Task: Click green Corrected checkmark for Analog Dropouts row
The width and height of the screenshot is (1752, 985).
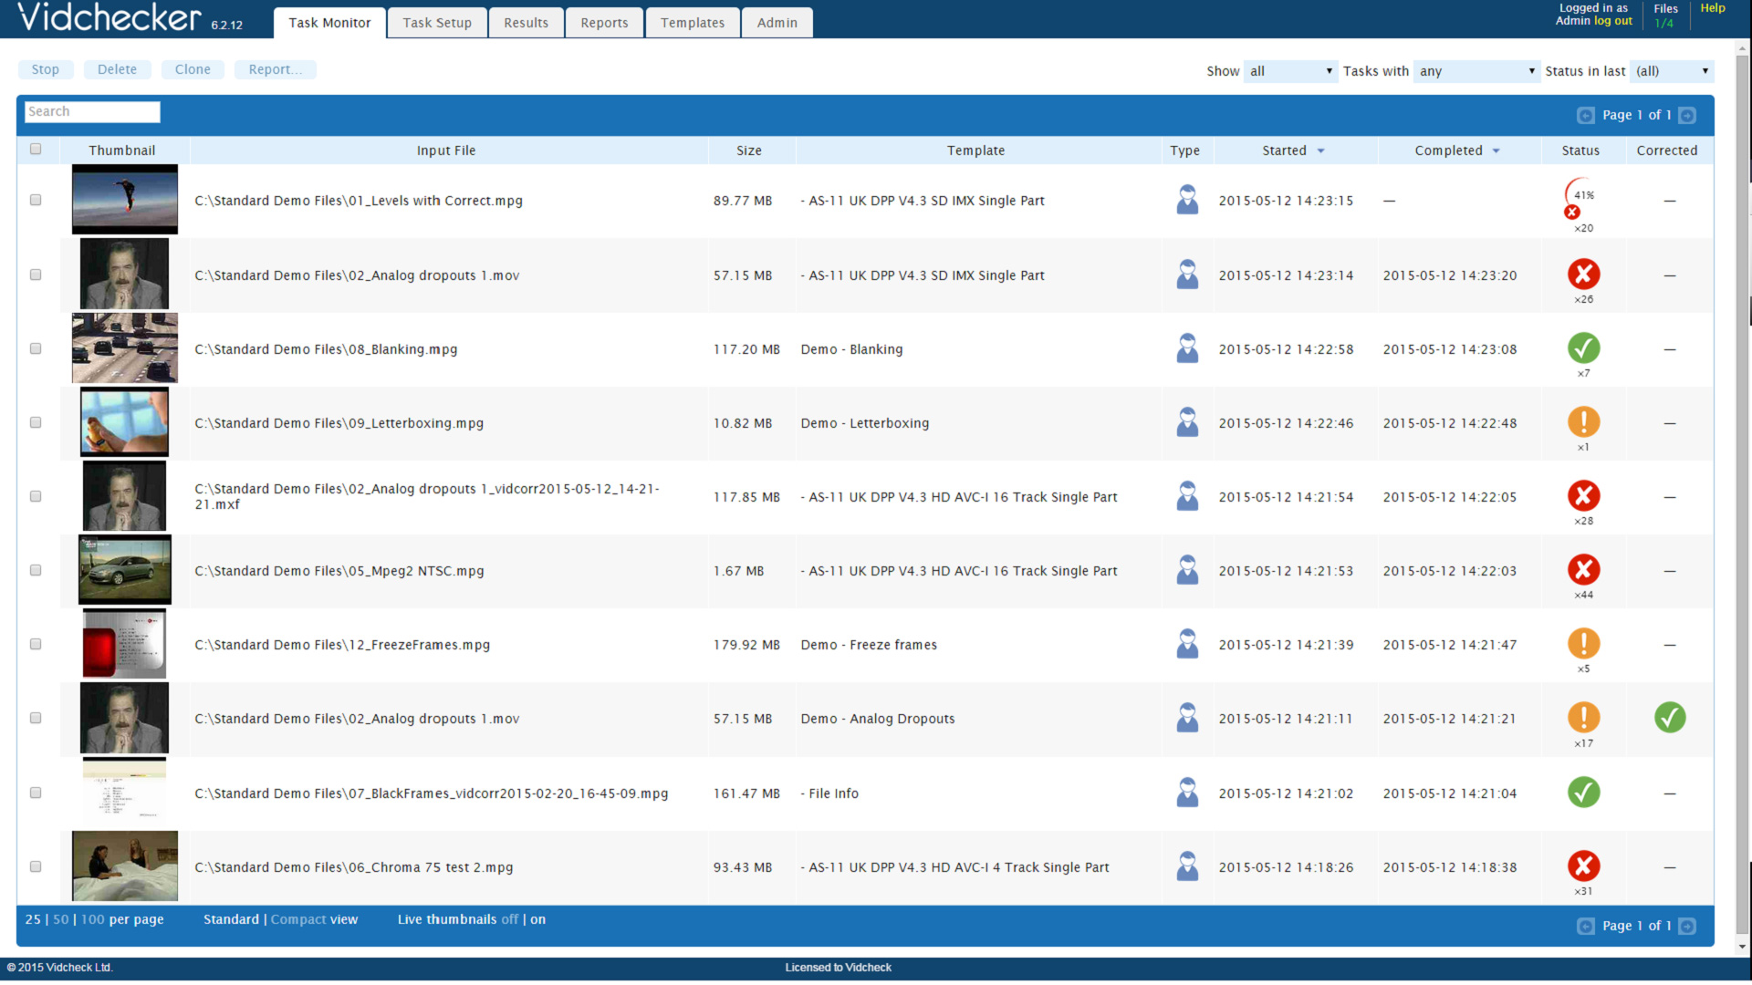Action: 1669,718
